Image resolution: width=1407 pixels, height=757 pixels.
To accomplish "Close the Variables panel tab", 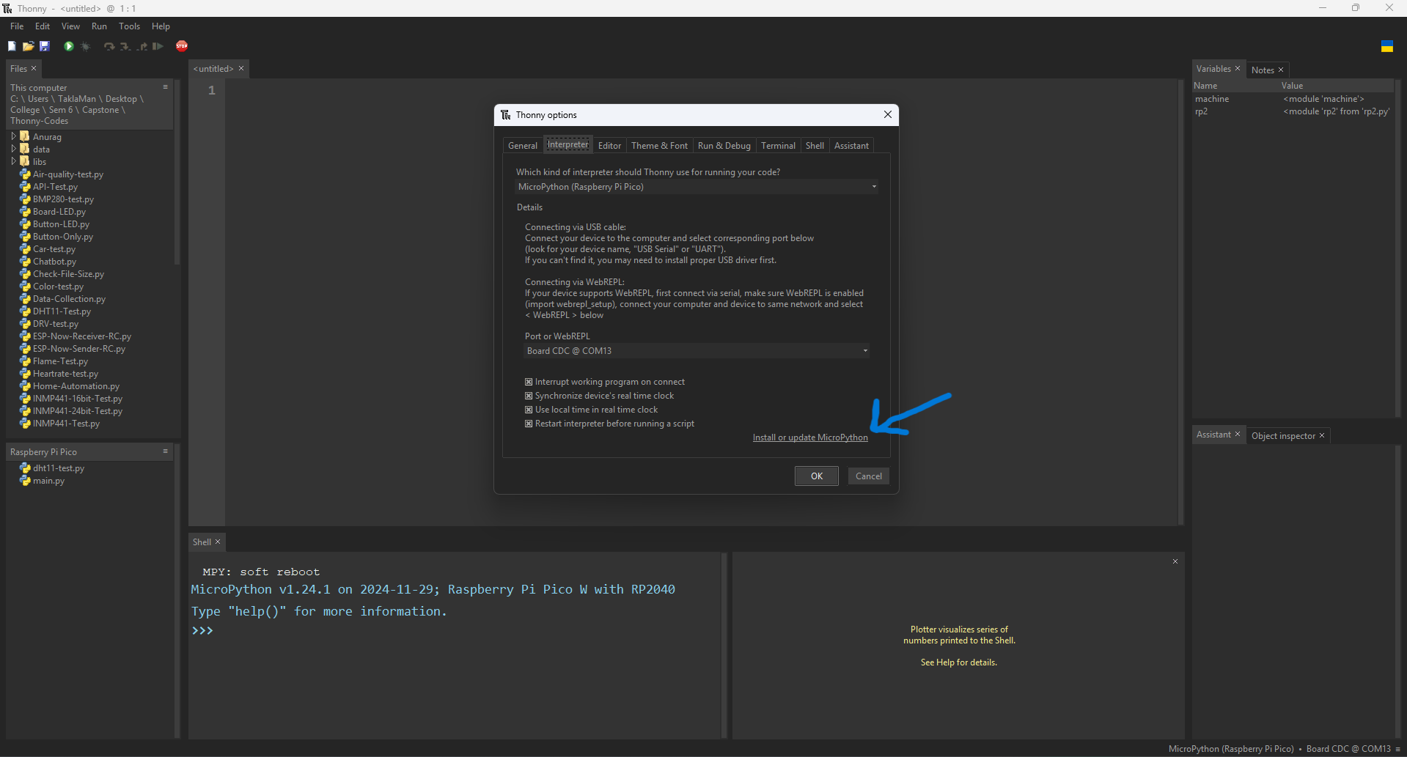I will pyautogui.click(x=1238, y=68).
